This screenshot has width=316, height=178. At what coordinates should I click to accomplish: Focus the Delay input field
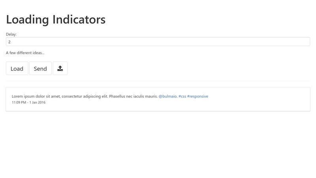(x=158, y=42)
